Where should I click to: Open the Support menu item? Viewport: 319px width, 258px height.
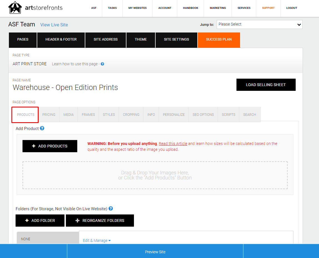[x=268, y=8]
